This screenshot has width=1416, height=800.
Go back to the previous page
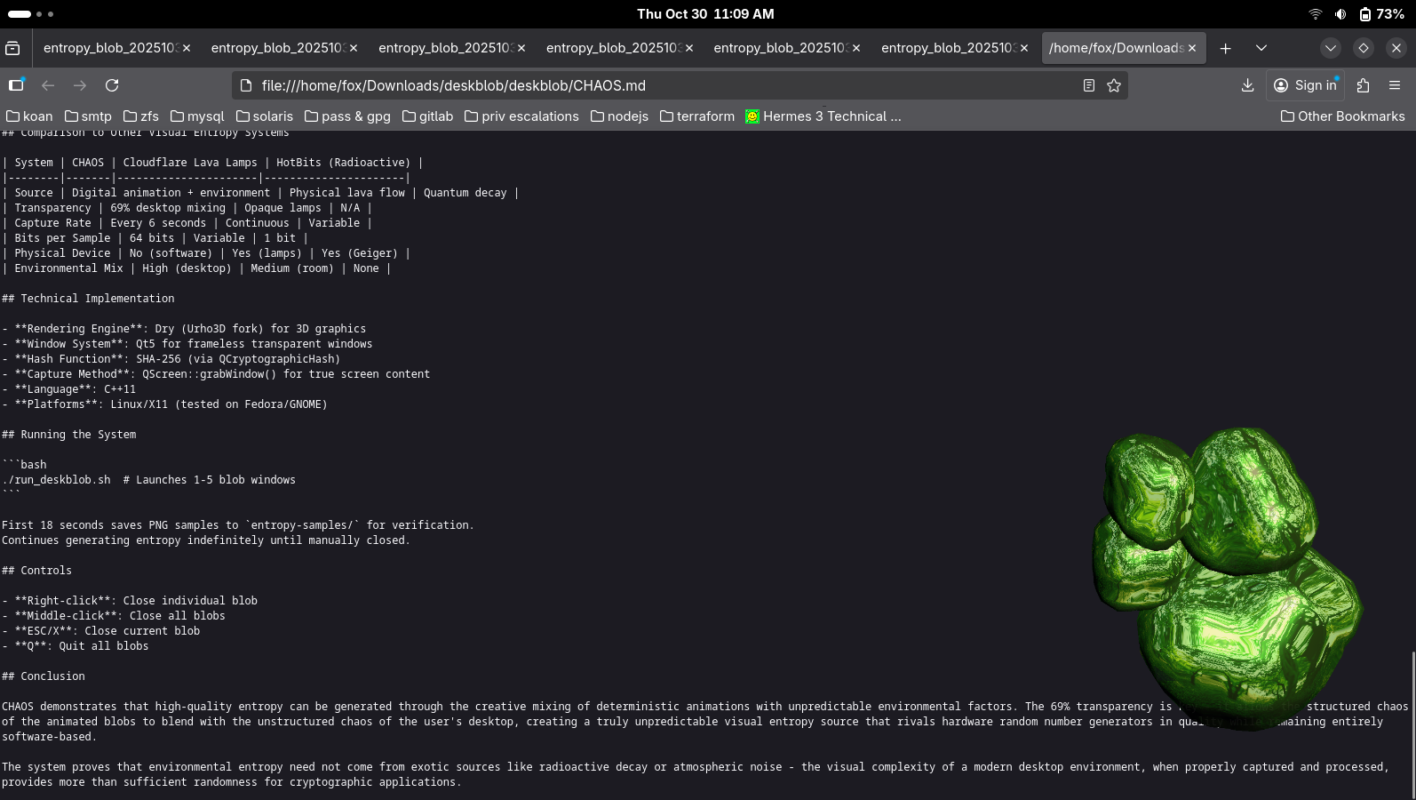(x=48, y=85)
